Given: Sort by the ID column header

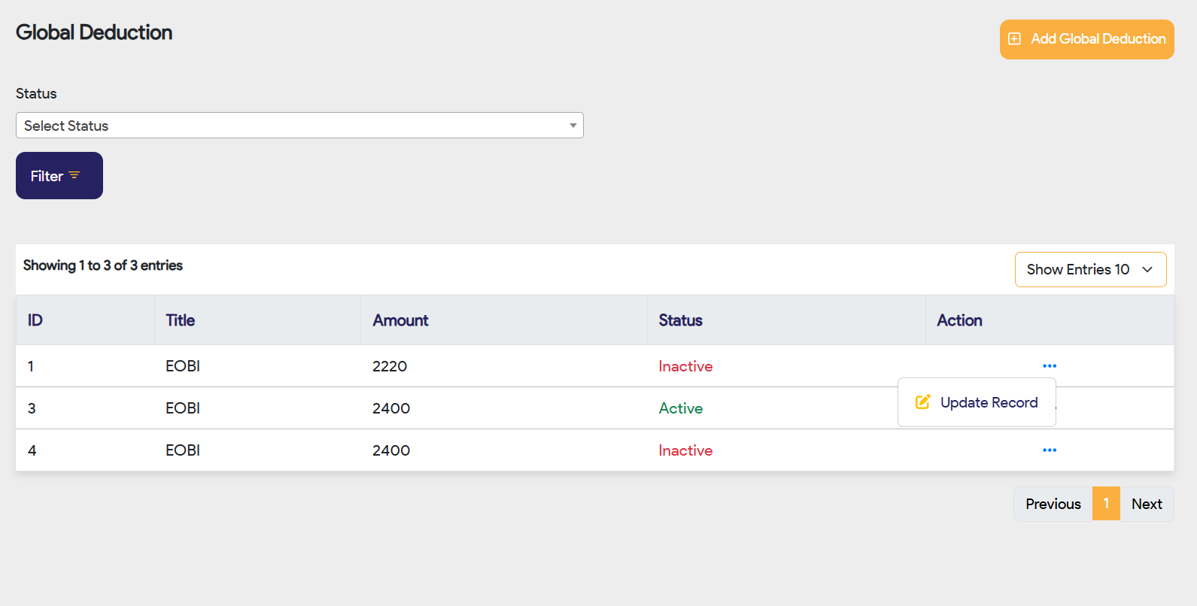Looking at the screenshot, I should (x=35, y=320).
